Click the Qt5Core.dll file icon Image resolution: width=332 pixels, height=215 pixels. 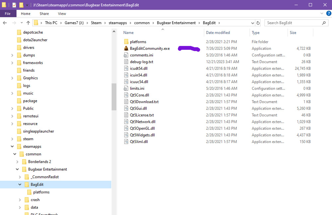coord(126,95)
